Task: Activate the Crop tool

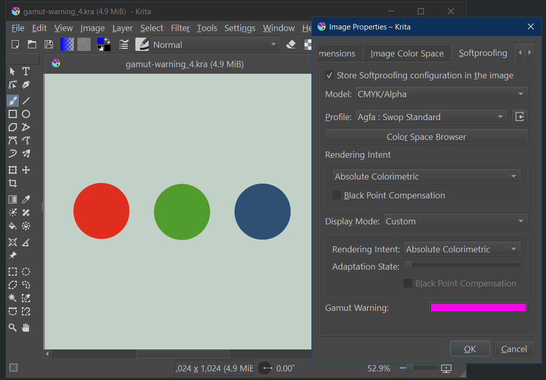Action: (13, 183)
